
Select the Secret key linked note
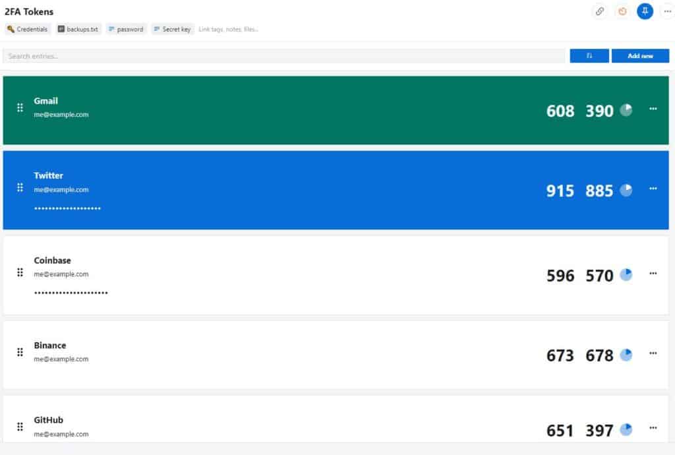(172, 29)
